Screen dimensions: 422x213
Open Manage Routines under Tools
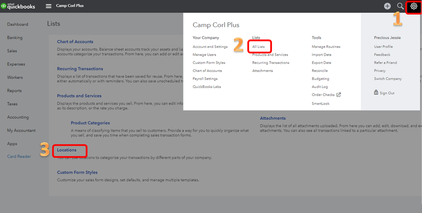pyautogui.click(x=326, y=47)
